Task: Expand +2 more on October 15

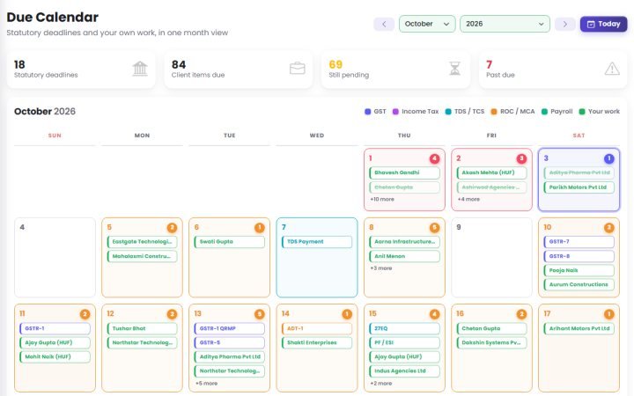Action: 381,384
